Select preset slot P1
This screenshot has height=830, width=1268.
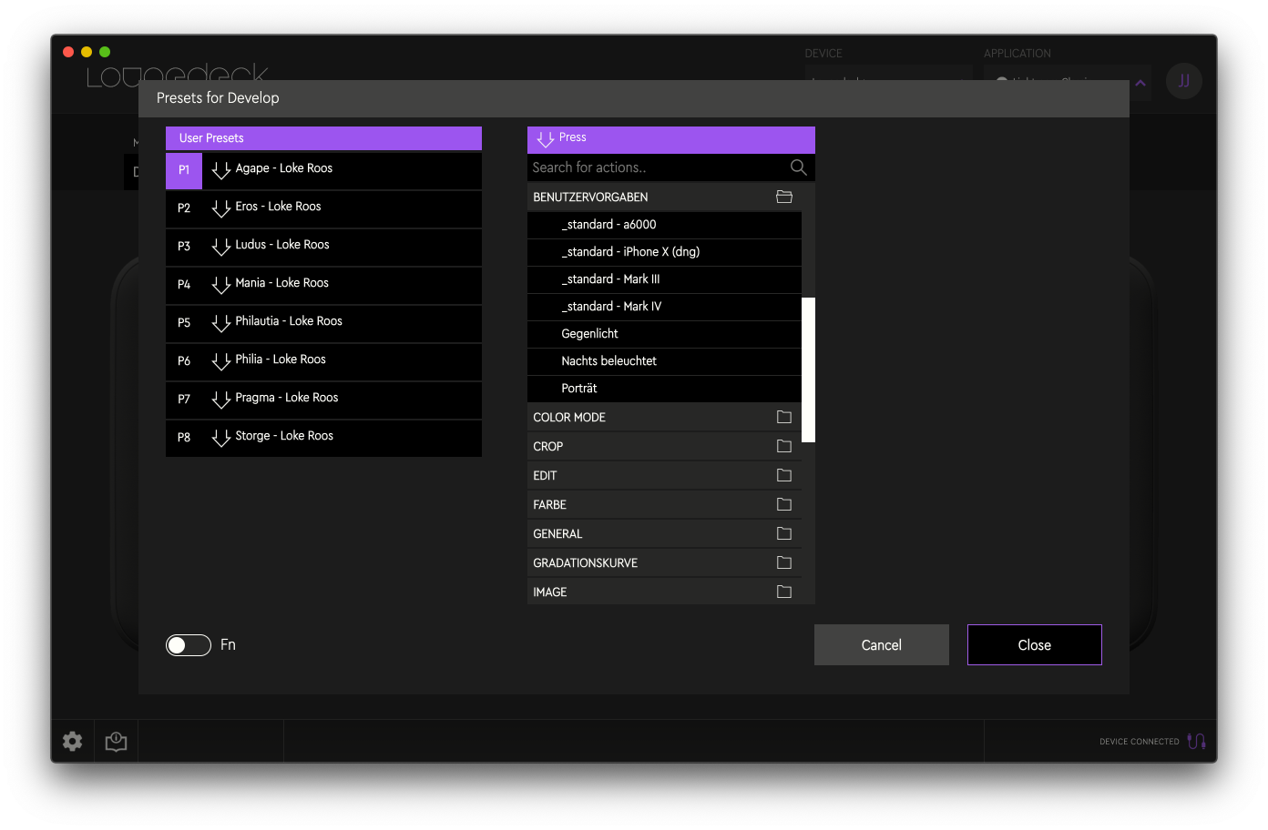click(184, 170)
